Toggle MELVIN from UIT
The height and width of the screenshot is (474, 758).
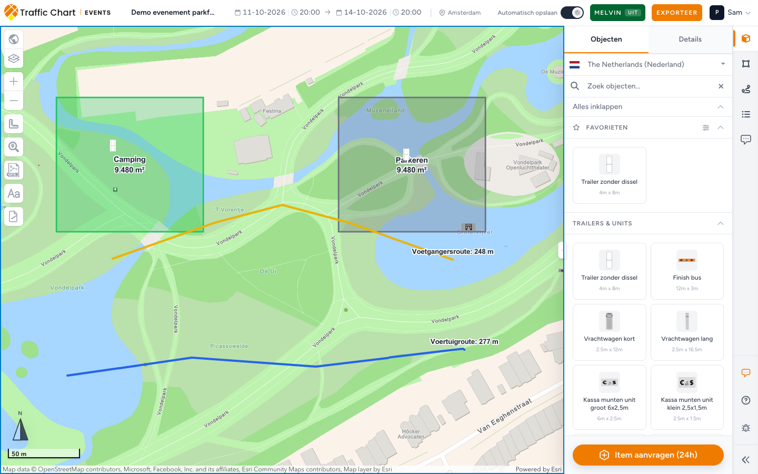click(x=617, y=13)
